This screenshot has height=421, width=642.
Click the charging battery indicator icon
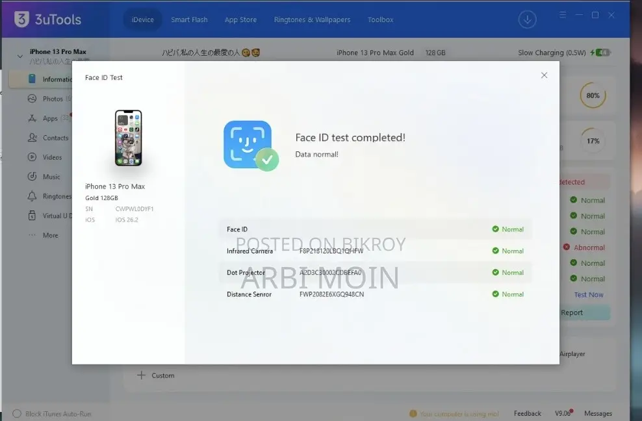click(x=600, y=53)
